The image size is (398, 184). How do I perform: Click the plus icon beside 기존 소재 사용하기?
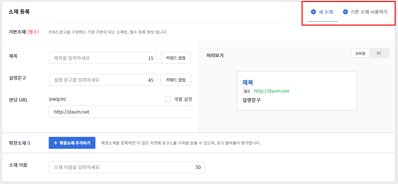(345, 12)
